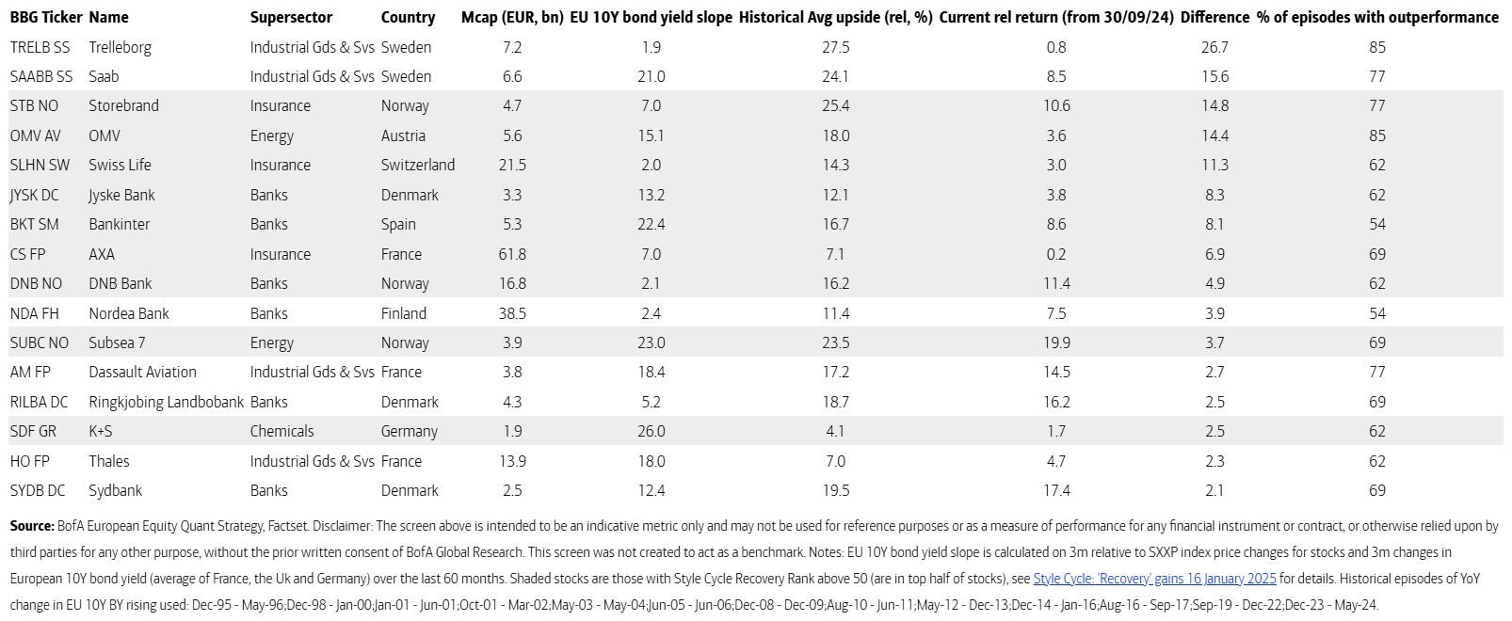
Task: Click the Supersector column header
Action: point(291,17)
